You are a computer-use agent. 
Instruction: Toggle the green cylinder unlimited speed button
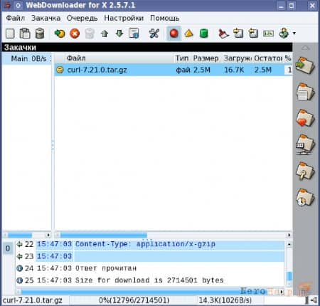203,33
